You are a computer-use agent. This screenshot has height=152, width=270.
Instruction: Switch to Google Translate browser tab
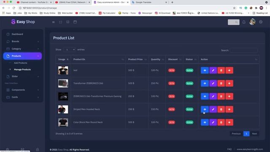point(149,3)
